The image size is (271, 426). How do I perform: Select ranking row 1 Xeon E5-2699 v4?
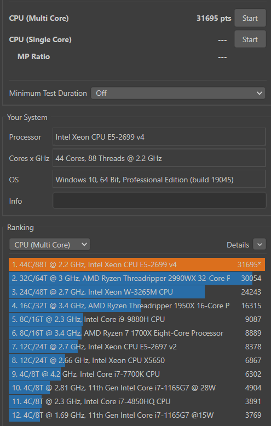[137, 264]
